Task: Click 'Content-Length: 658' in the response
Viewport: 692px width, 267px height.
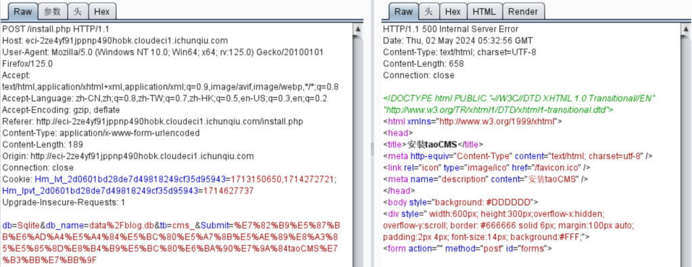Action: (423, 64)
